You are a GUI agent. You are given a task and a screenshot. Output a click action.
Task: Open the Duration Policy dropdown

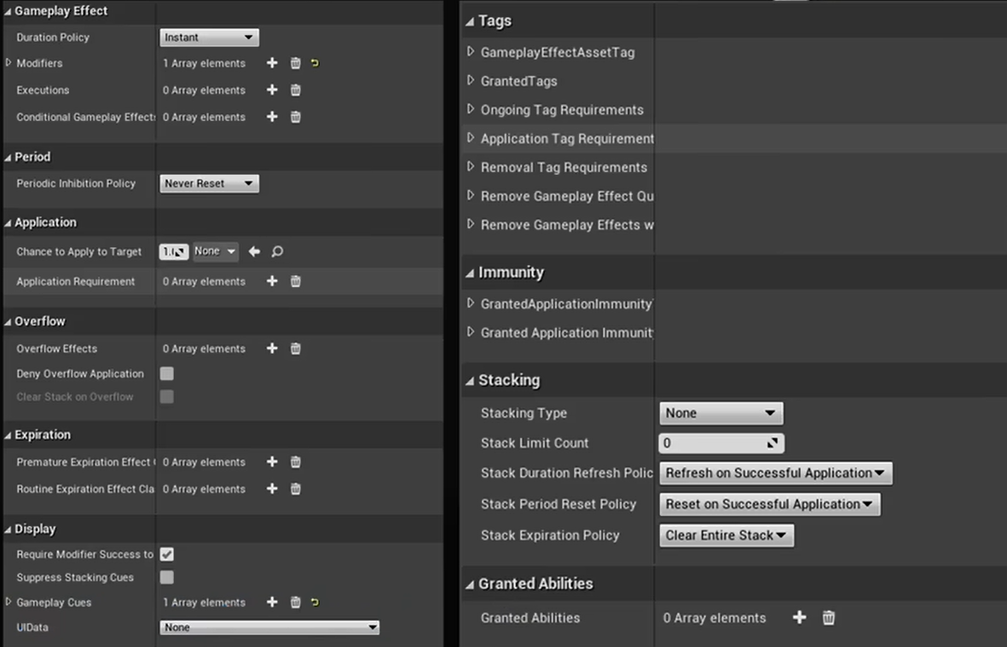pyautogui.click(x=209, y=38)
